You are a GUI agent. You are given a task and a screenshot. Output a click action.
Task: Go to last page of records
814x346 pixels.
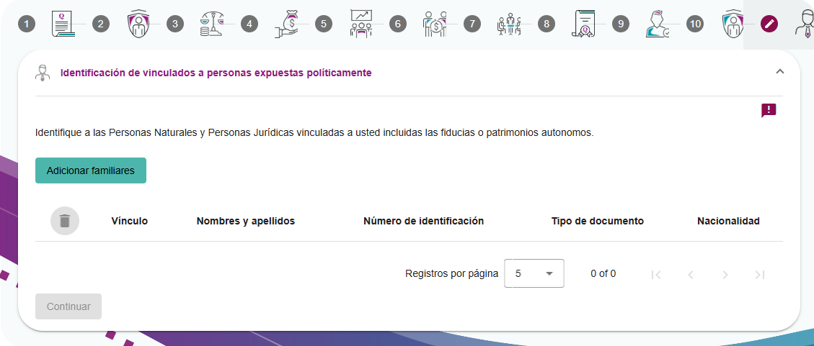click(760, 275)
